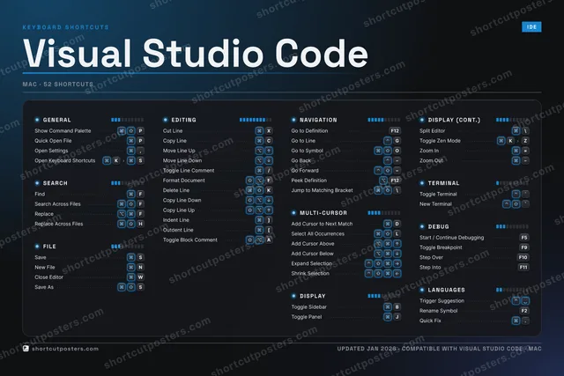The height and width of the screenshot is (376, 564).
Task: Select the LANGUAGES section heading
Action: click(x=446, y=290)
